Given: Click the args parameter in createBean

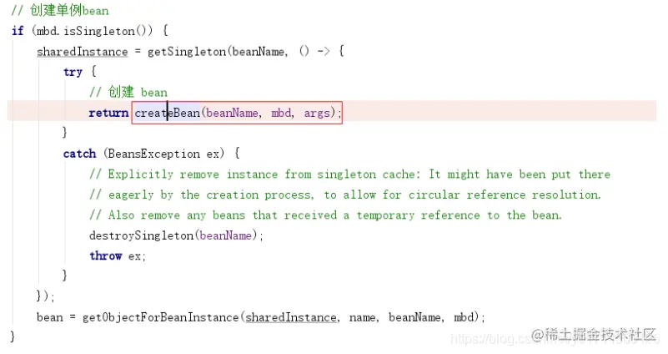Looking at the screenshot, I should [x=317, y=113].
